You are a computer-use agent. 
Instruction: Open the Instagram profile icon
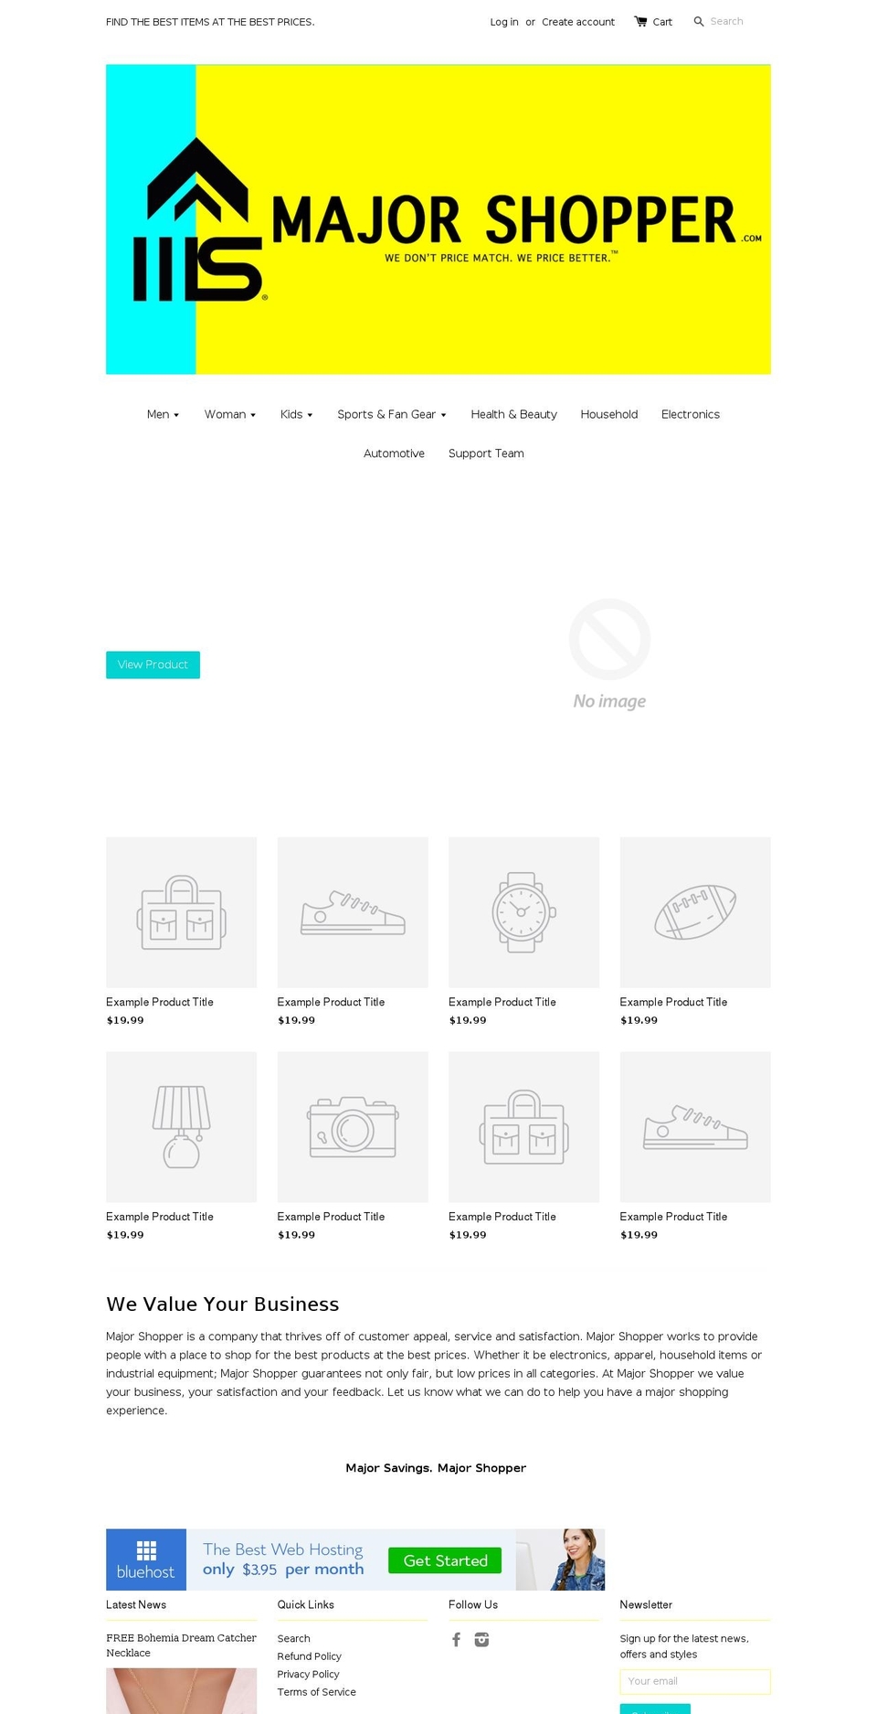click(x=481, y=1640)
